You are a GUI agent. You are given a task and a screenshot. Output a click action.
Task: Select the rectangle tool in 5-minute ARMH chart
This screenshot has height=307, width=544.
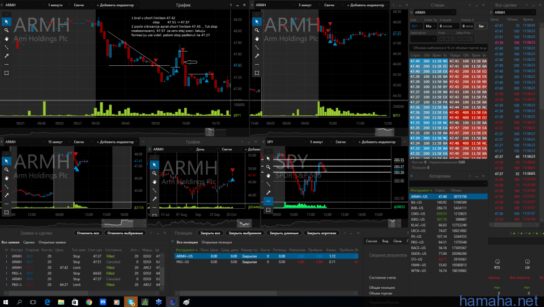pyautogui.click(x=257, y=73)
